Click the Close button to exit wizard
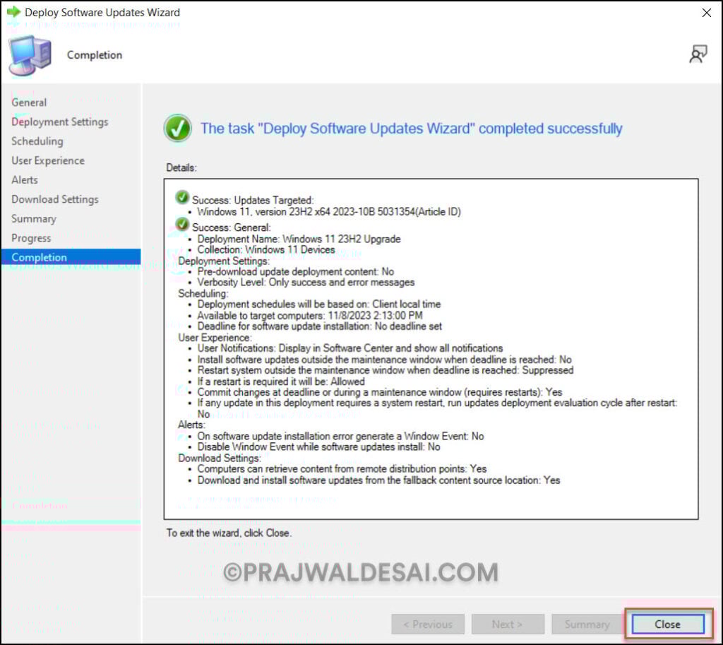The height and width of the screenshot is (645, 723). pos(668,625)
